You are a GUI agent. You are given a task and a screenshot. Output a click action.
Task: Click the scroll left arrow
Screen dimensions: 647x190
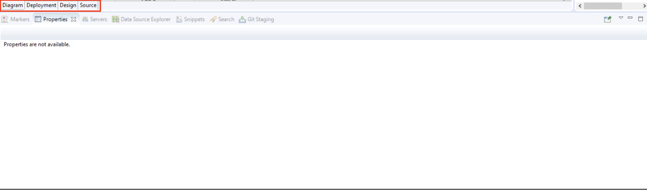pyautogui.click(x=580, y=6)
